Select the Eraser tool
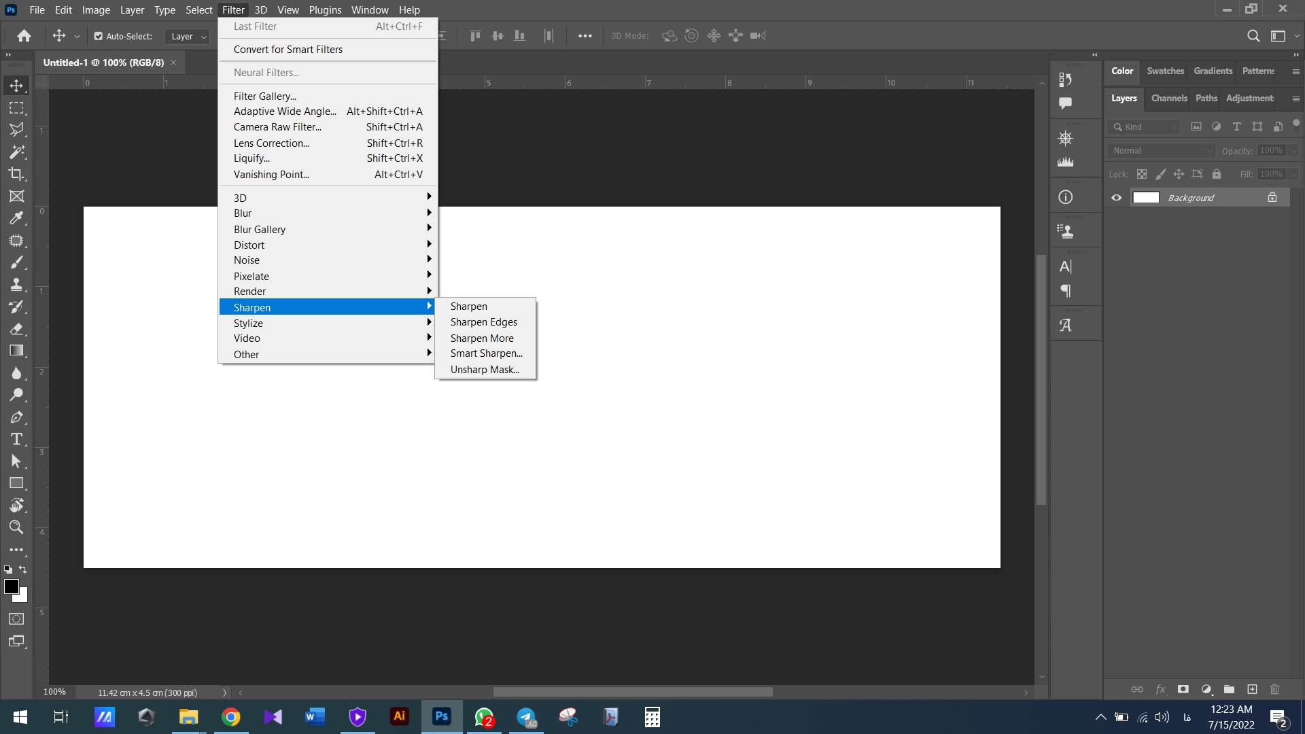The height and width of the screenshot is (734, 1305). click(x=16, y=329)
